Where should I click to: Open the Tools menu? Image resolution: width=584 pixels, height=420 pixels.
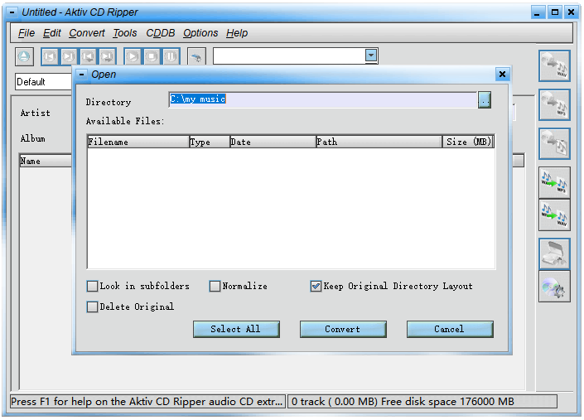click(125, 33)
